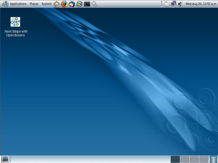This screenshot has width=218, height=163.
Task: Switch to the fourth workspace
Action: pyautogui.click(x=204, y=159)
